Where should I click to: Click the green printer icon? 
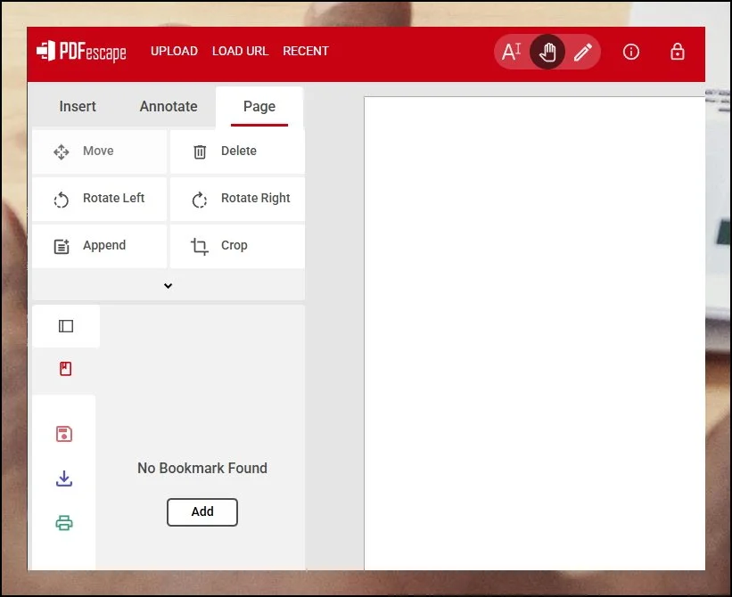(64, 523)
